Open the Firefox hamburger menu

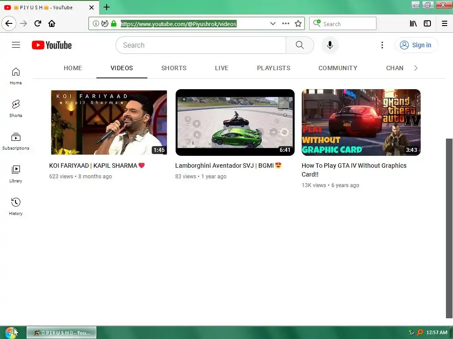click(445, 24)
